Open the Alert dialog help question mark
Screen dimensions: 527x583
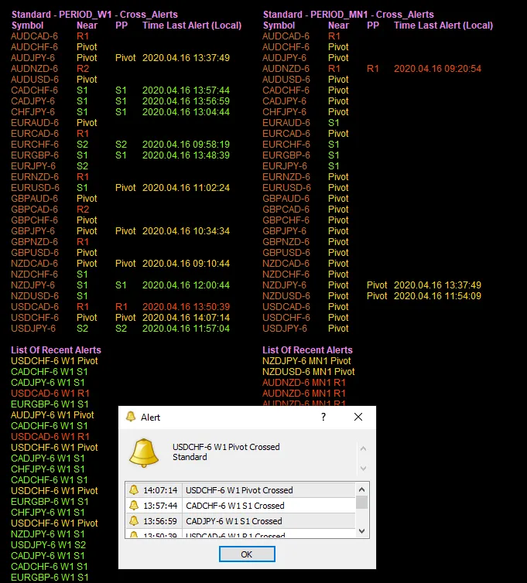point(323,417)
